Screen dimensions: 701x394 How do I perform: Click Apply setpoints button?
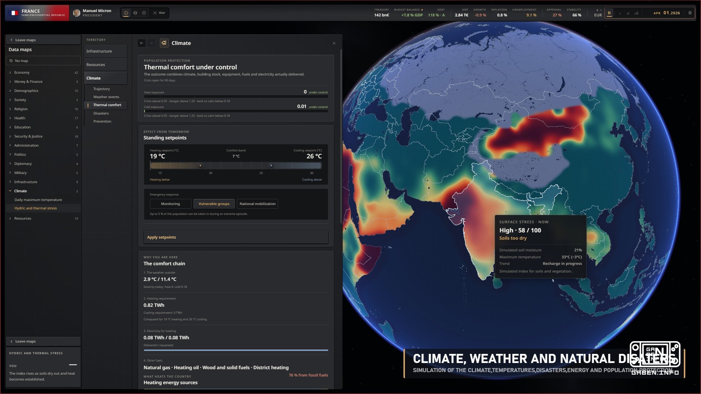tap(236, 237)
